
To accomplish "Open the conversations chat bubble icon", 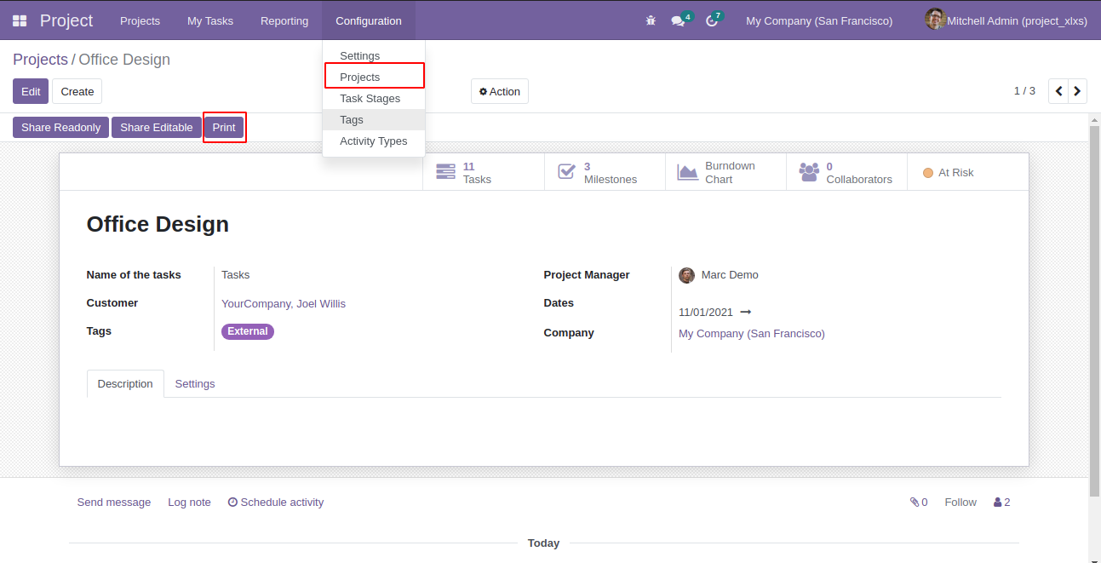I will 678,21.
